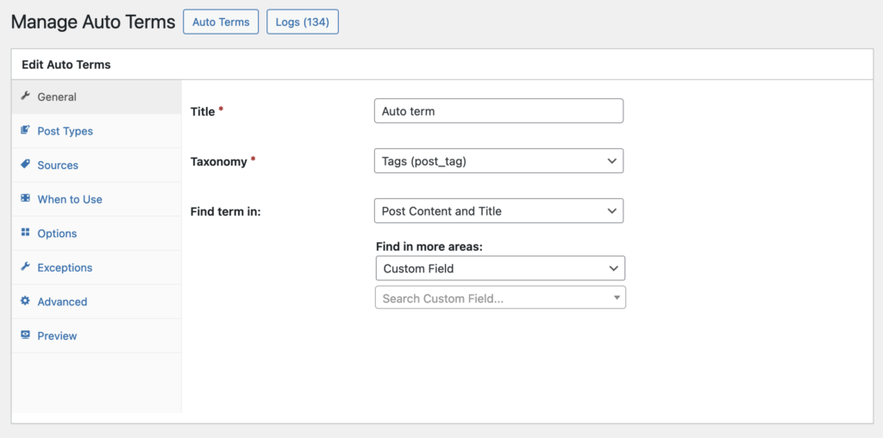
Task: Switch to the Post Types tab
Action: (x=97, y=131)
